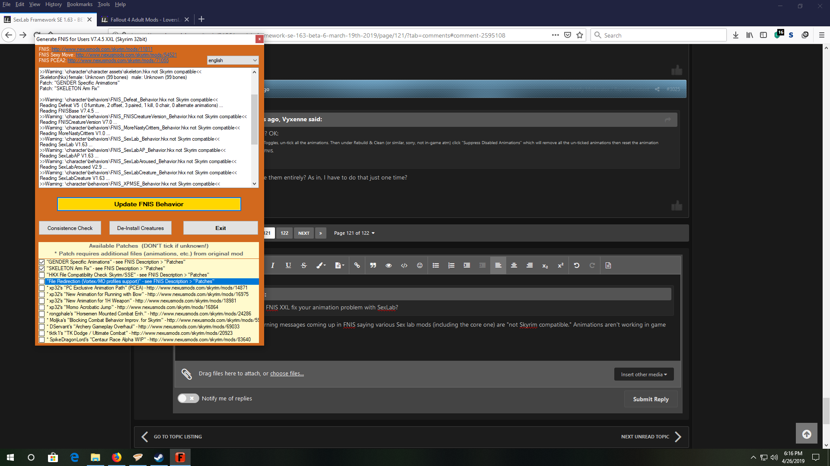830x466 pixels.
Task: Toggle underline formatting in reply editor
Action: click(x=288, y=265)
